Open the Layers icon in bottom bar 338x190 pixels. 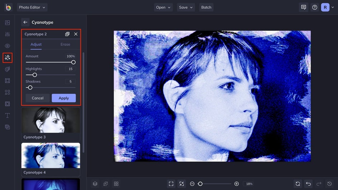(95, 184)
